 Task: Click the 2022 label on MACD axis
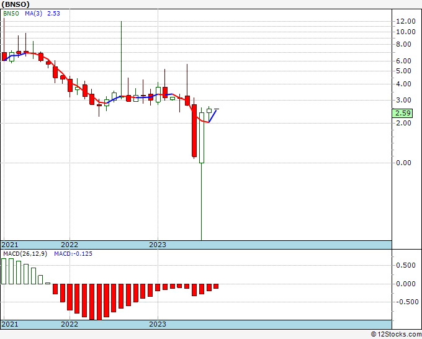pos(70,324)
